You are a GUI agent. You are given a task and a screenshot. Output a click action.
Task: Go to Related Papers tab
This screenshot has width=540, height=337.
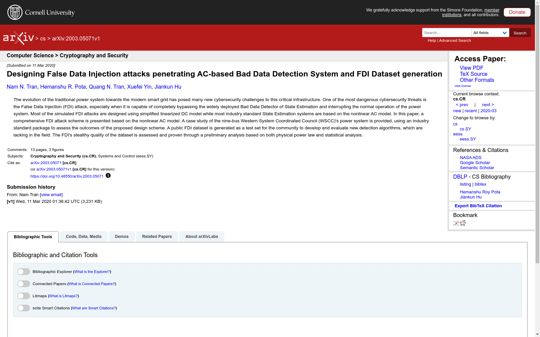157,237
